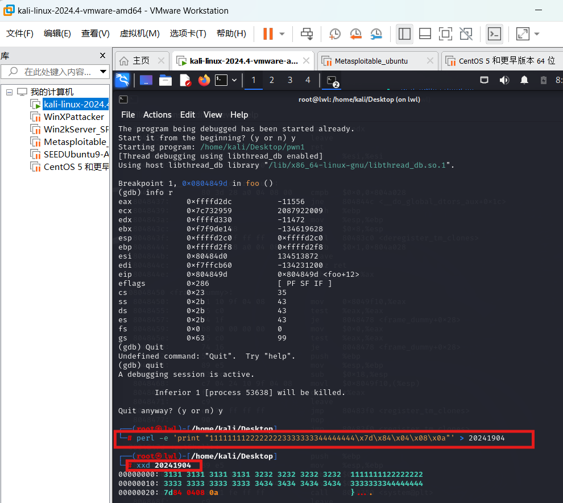
Task: Select kali-linux-2024.4 in the library tree
Action: (76, 105)
